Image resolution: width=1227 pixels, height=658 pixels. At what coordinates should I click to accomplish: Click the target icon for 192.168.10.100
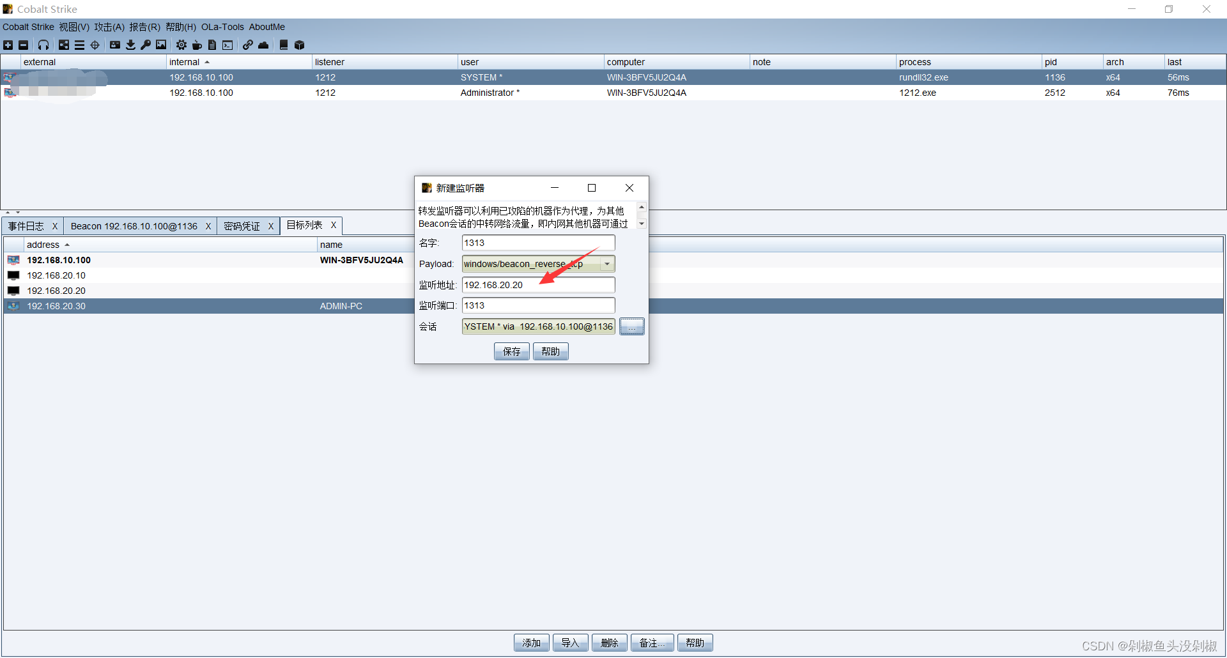[13, 260]
